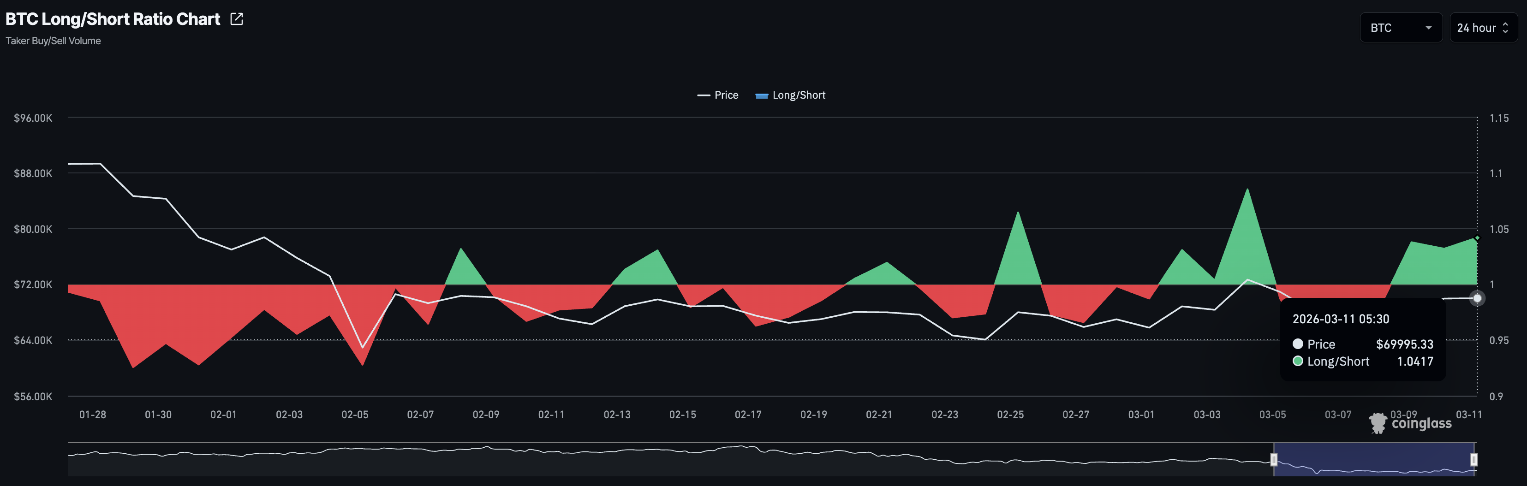Click the coinglass logo watermark
The image size is (1527, 486).
1410,423
